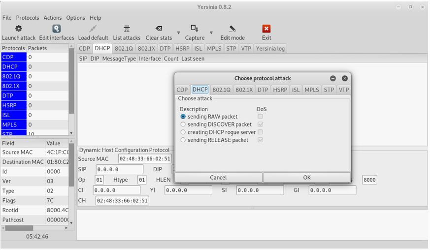Select sending DISCOVER packet radio button
Screen dimensions: 430x250
(x=183, y=125)
